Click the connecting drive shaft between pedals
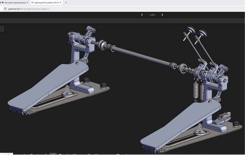The width and height of the screenshot is (245, 155). (x=141, y=56)
